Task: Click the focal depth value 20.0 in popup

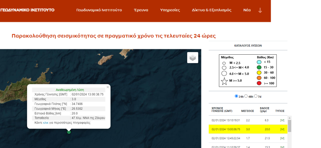Action: [x=75, y=113]
